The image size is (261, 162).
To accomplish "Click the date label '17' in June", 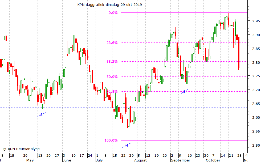I will 81,156.
